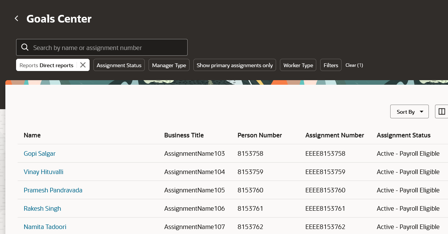
Task: Open the Assignment Status filter
Action: pos(119,65)
